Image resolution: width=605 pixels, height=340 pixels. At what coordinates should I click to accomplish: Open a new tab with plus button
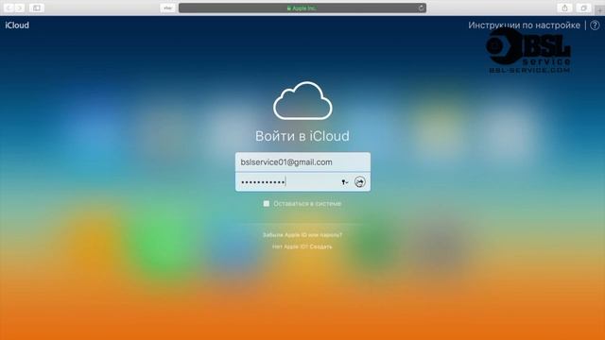[599, 9]
